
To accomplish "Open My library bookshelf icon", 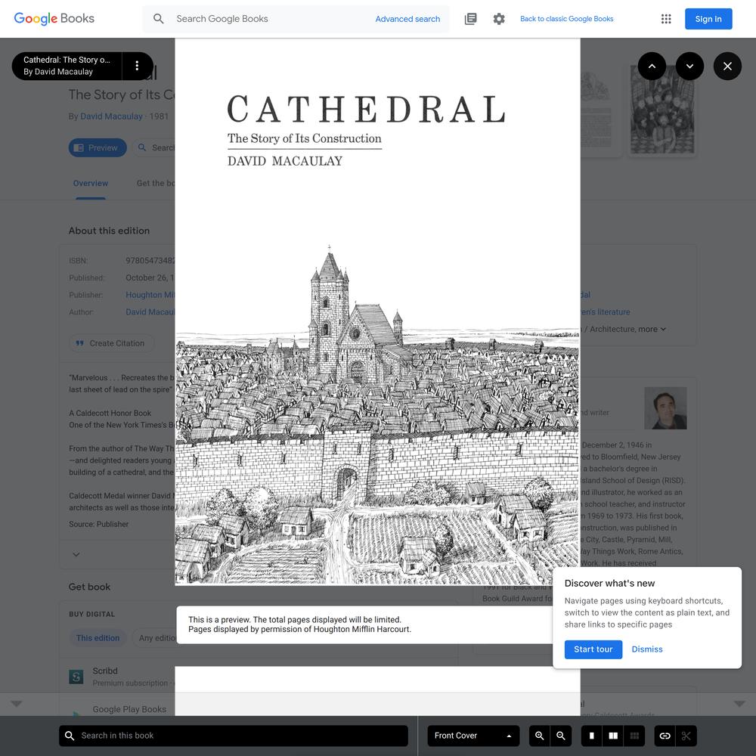I will click(470, 19).
